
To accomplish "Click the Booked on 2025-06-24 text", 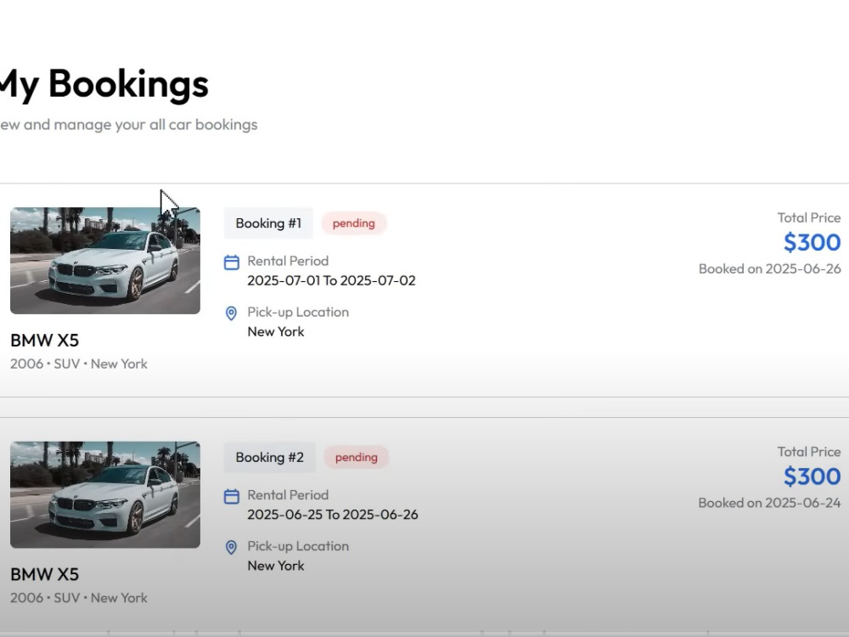I will coord(769,503).
